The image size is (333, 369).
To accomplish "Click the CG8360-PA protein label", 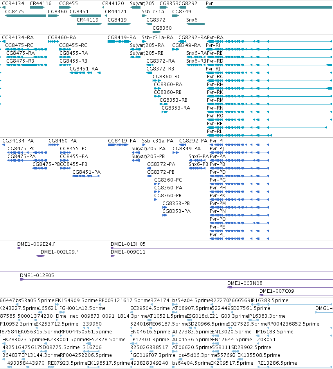I will point(168,187).
